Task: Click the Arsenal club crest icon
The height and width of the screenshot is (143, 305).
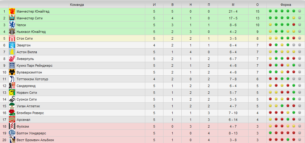Action: click(12, 120)
